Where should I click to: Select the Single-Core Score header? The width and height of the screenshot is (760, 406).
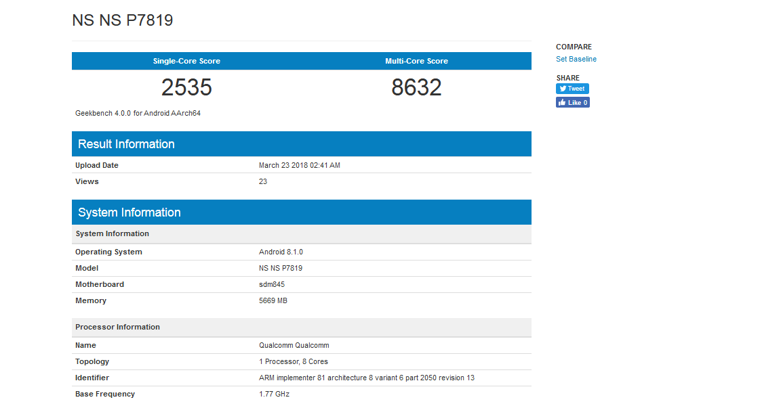click(x=186, y=61)
